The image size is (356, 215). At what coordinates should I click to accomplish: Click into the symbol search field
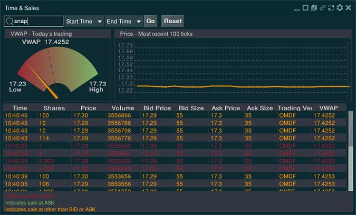(x=38, y=22)
